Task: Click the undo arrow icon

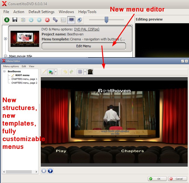Action: pos(65,72)
